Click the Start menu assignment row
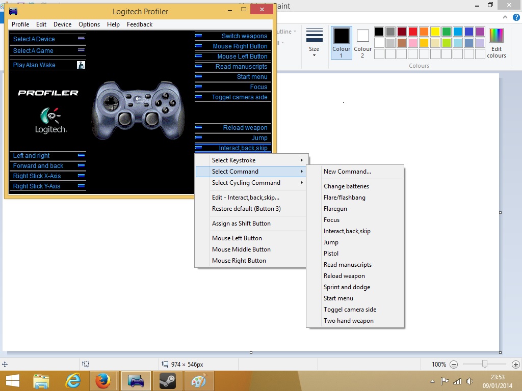 point(232,77)
